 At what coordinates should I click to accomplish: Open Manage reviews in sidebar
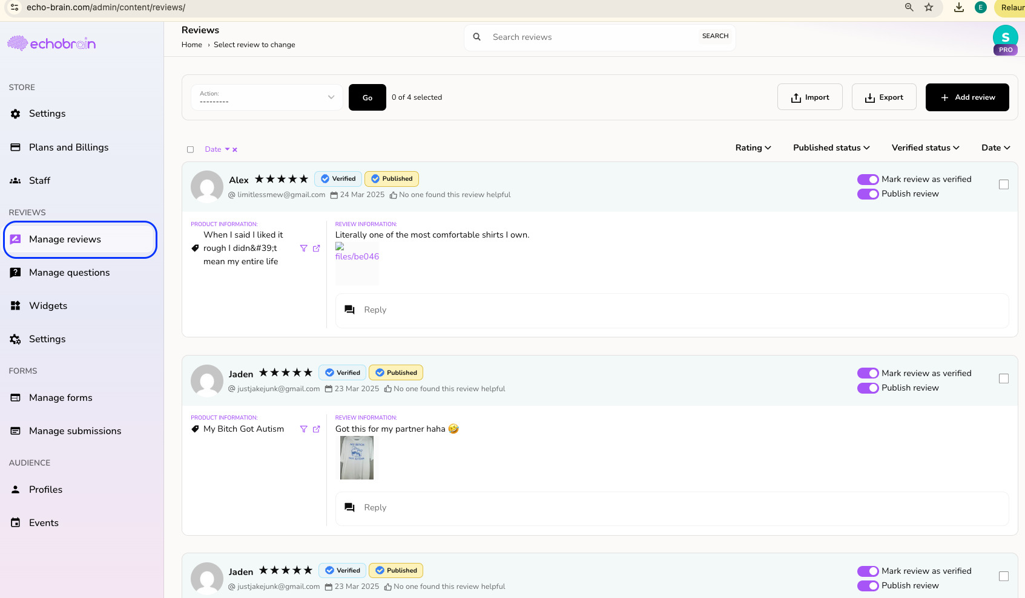(x=81, y=239)
